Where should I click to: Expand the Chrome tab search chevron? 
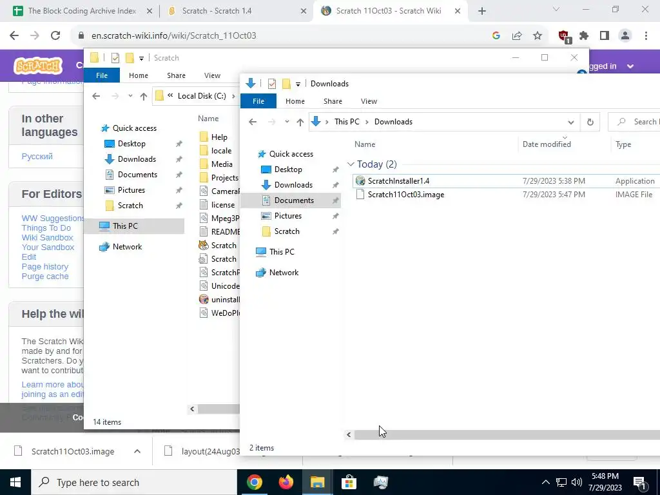click(x=556, y=9)
